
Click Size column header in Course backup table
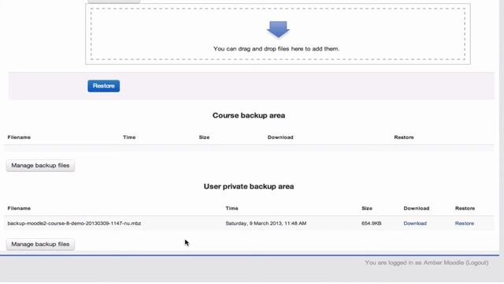coord(204,137)
